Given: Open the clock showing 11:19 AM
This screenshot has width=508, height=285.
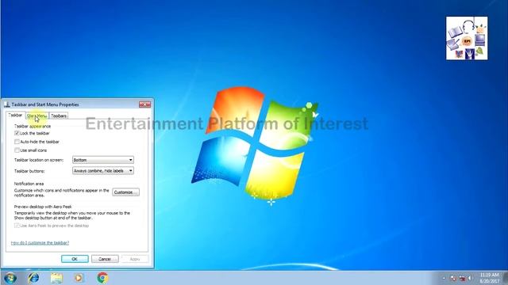Looking at the screenshot, I should (489, 278).
